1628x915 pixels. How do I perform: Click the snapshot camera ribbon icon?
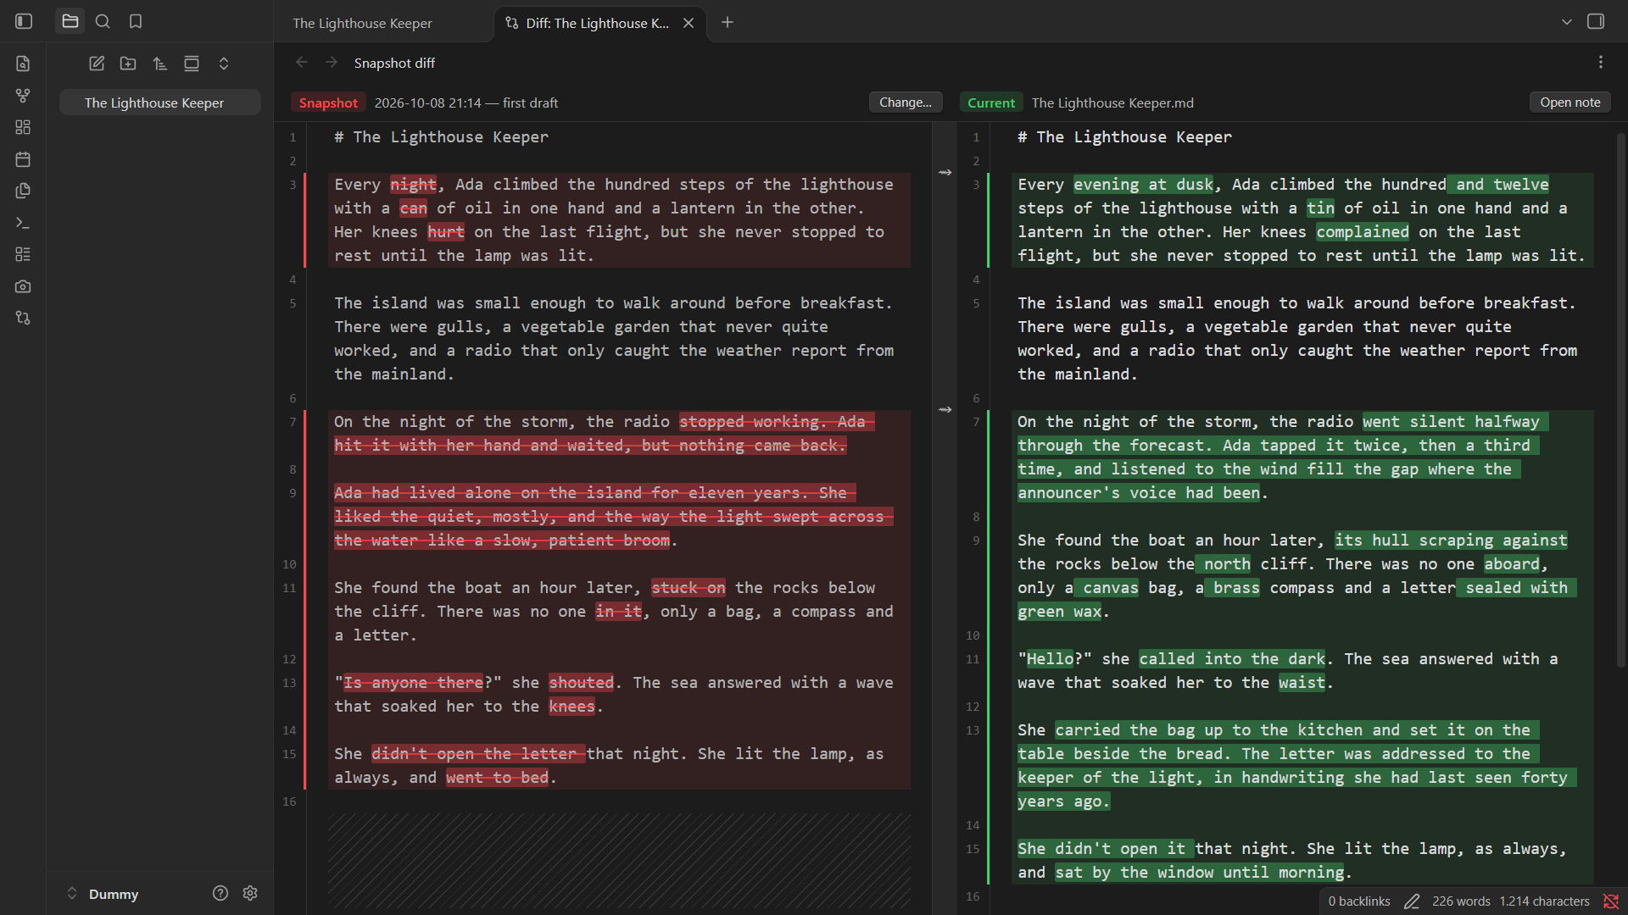[23, 286]
